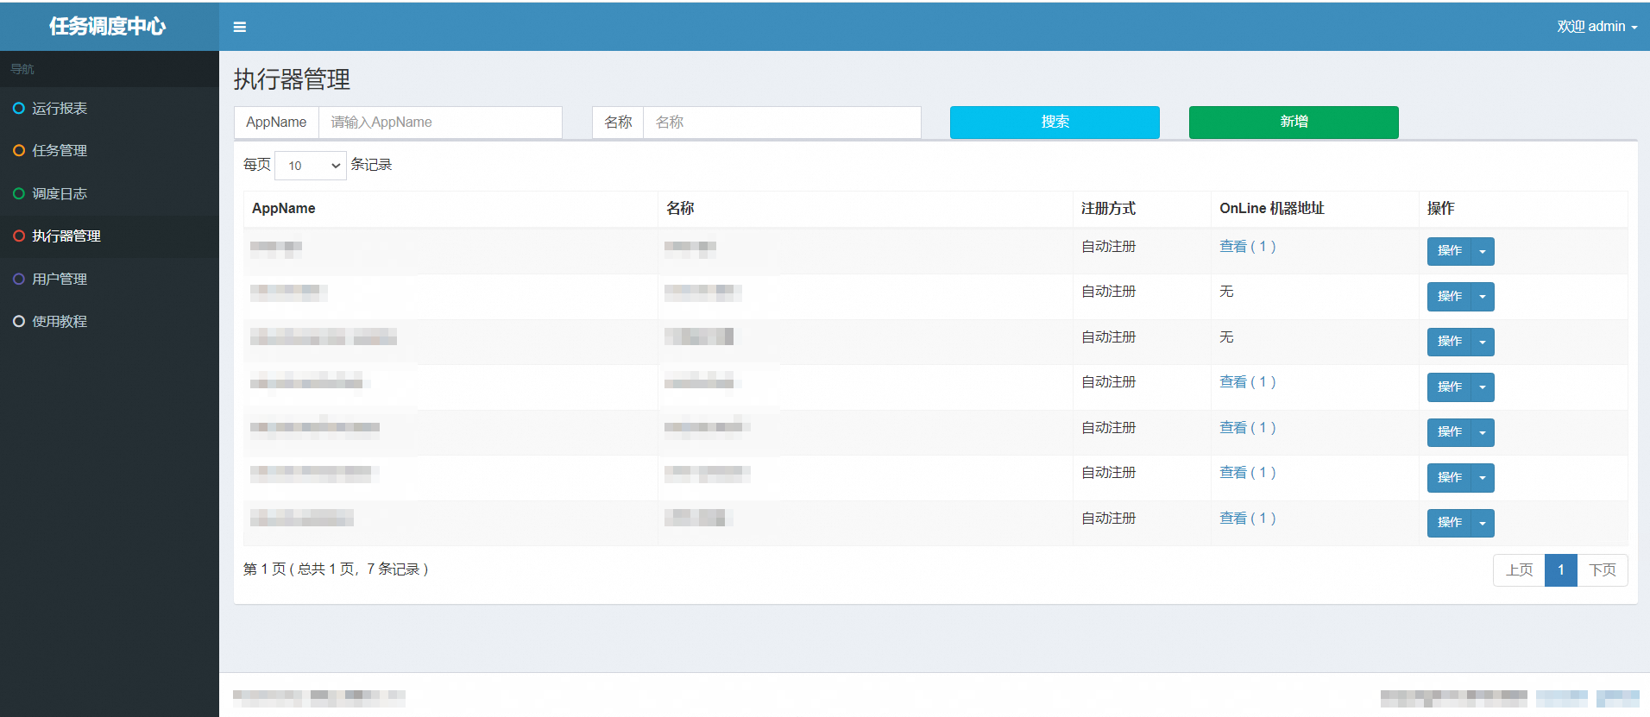
Task: Open the 欢迎 admin user dropdown
Action: tap(1596, 27)
